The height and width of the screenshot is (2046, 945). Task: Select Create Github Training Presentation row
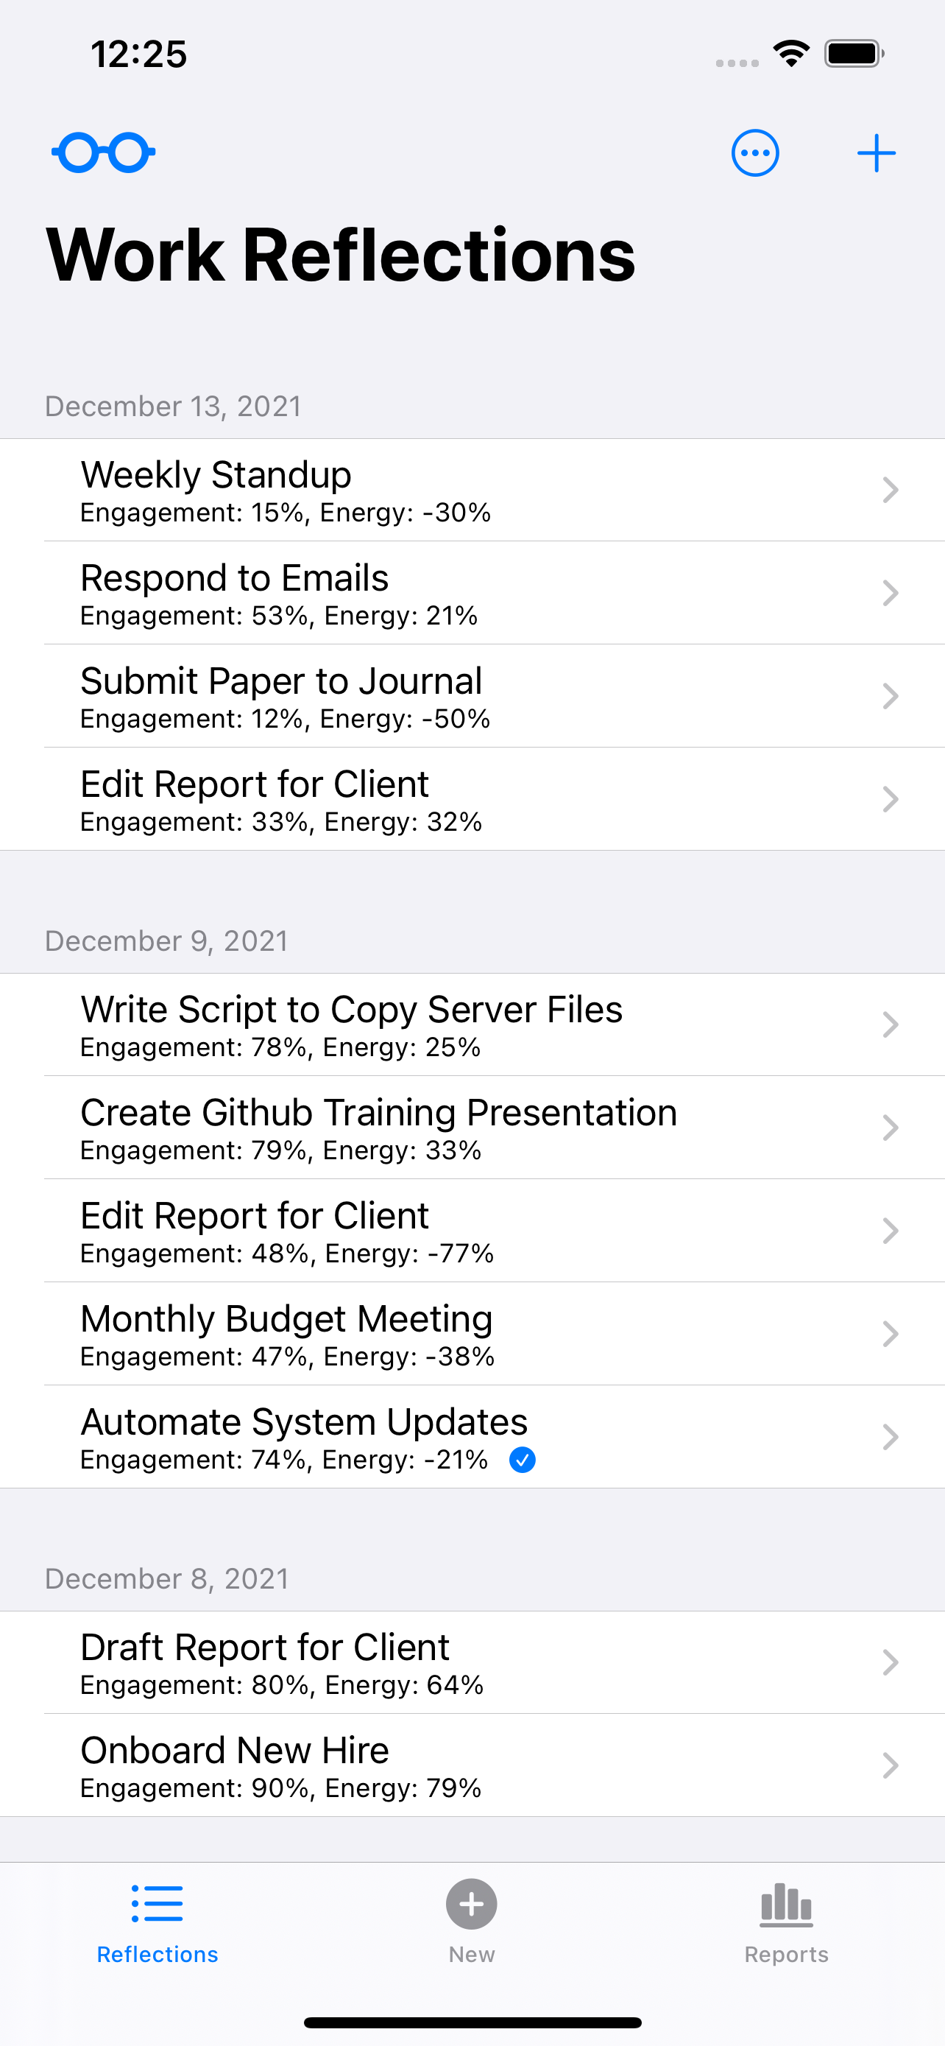click(x=472, y=1128)
